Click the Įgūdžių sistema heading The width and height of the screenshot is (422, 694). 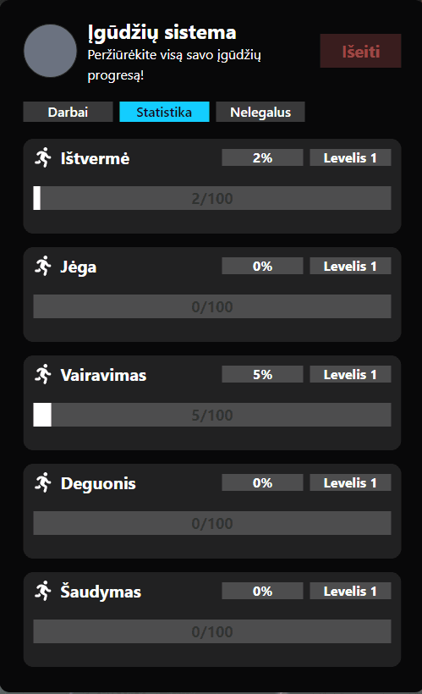(162, 33)
